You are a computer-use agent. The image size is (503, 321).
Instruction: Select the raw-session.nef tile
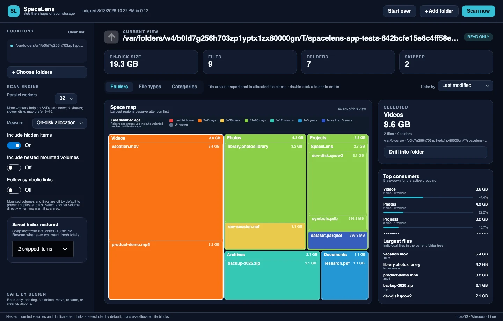265,236
